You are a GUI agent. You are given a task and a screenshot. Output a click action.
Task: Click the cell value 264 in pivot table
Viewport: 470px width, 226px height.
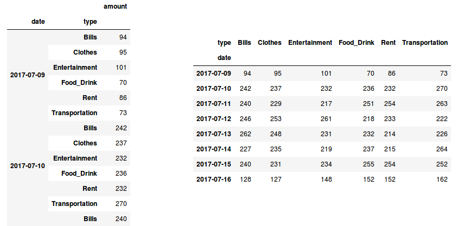tap(441, 149)
